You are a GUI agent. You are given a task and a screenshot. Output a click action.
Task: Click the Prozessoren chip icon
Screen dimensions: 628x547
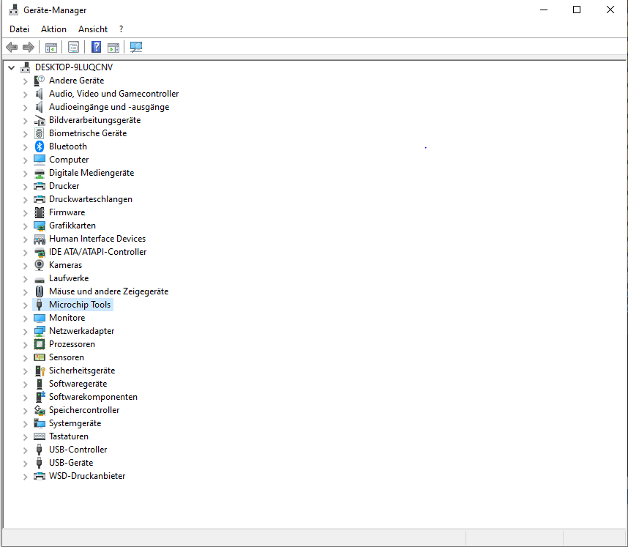click(40, 344)
